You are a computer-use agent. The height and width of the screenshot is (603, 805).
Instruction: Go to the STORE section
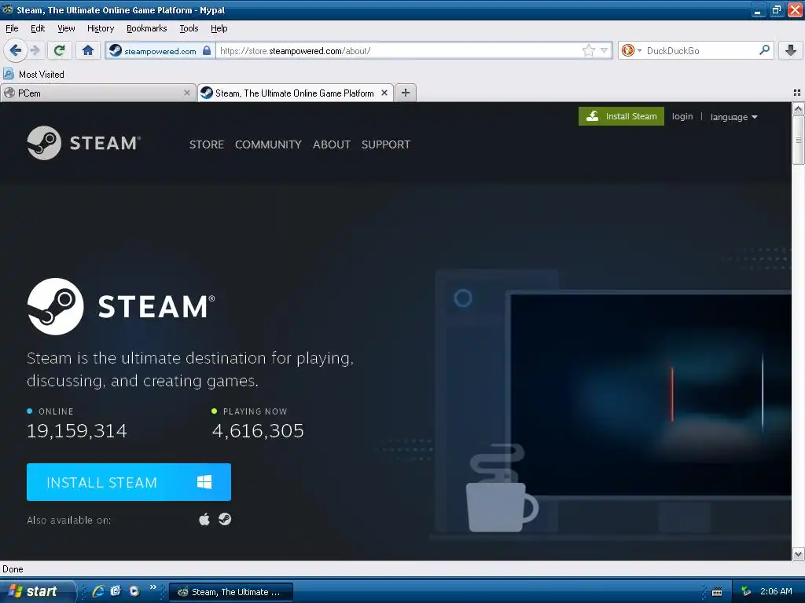coord(207,144)
